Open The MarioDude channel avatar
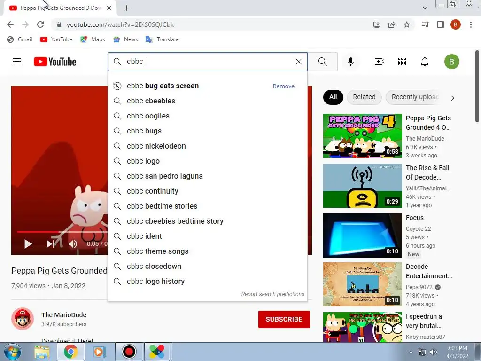Screen dimensions: 481x361 tap(23, 319)
